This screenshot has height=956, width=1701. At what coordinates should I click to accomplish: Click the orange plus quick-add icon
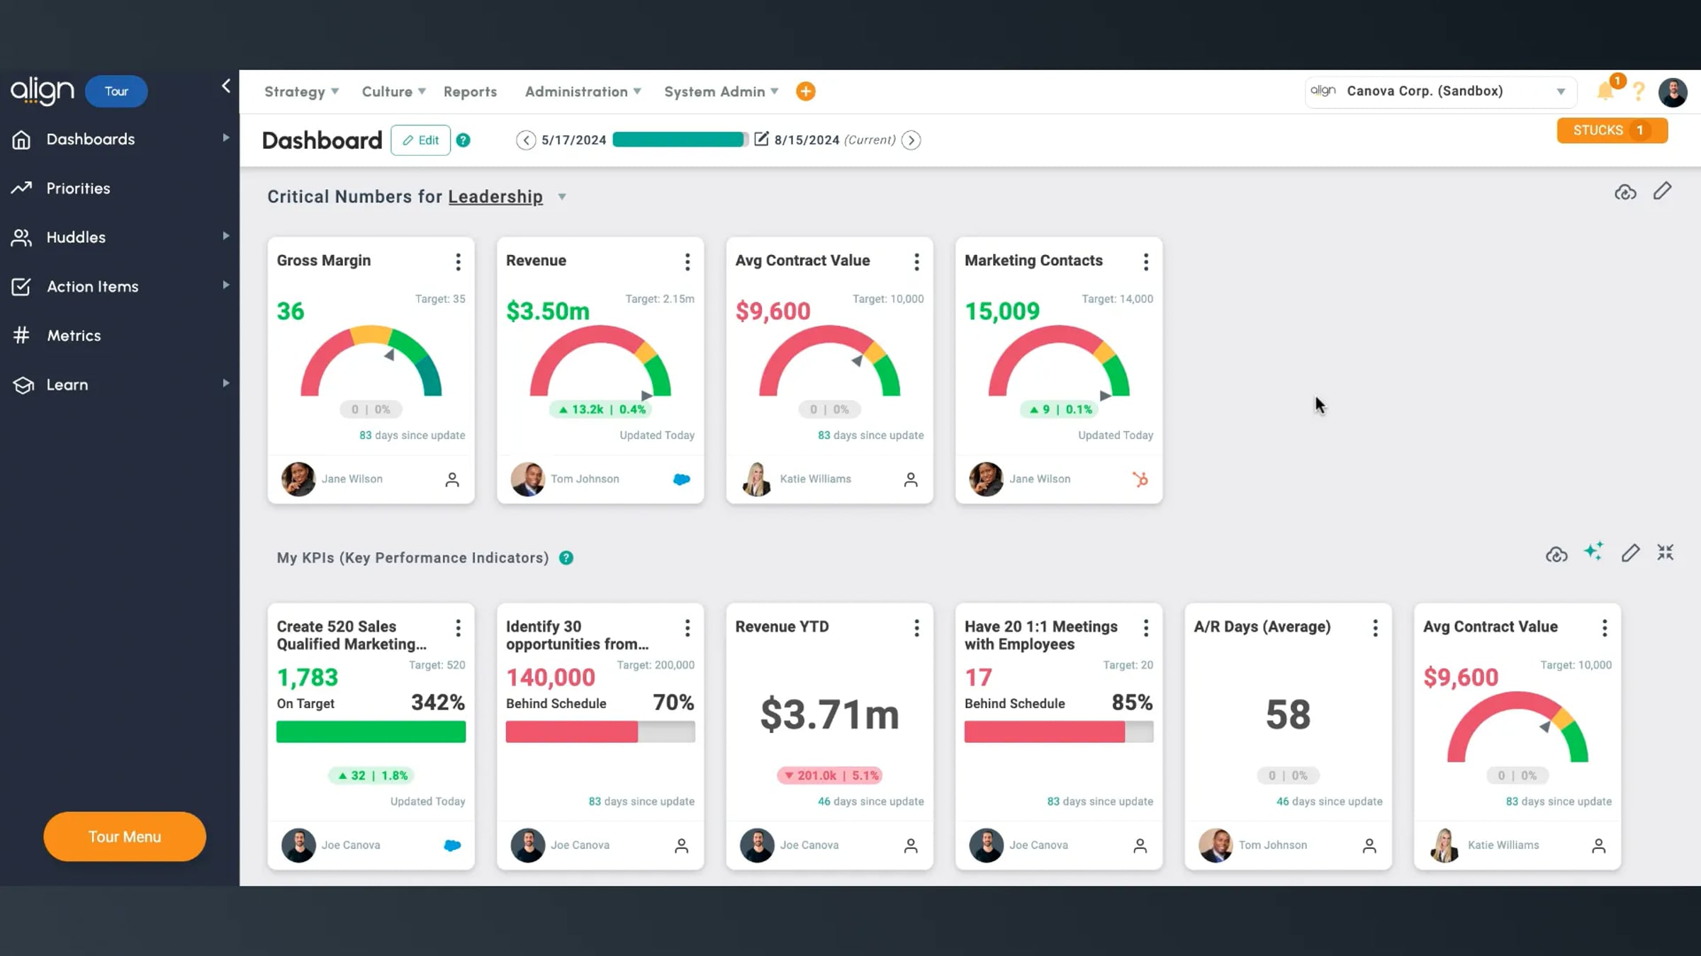pyautogui.click(x=806, y=91)
